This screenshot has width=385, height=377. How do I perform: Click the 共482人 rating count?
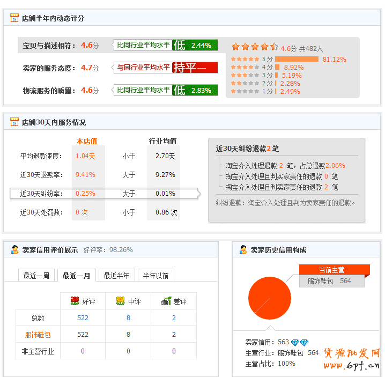pyautogui.click(x=311, y=49)
